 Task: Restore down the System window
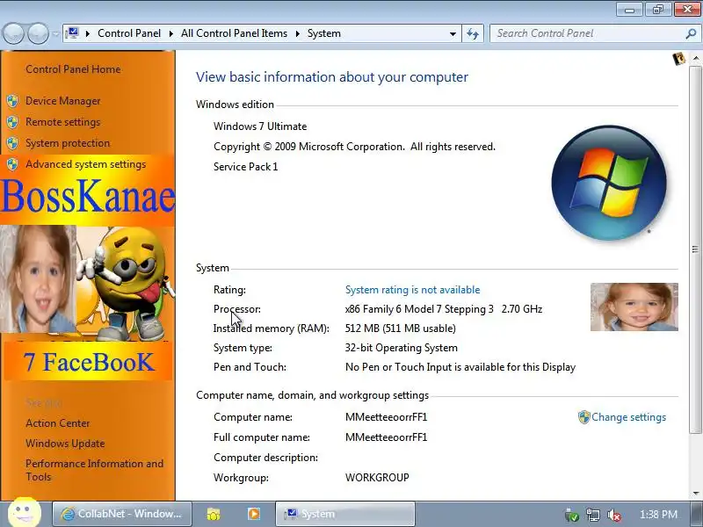658,9
